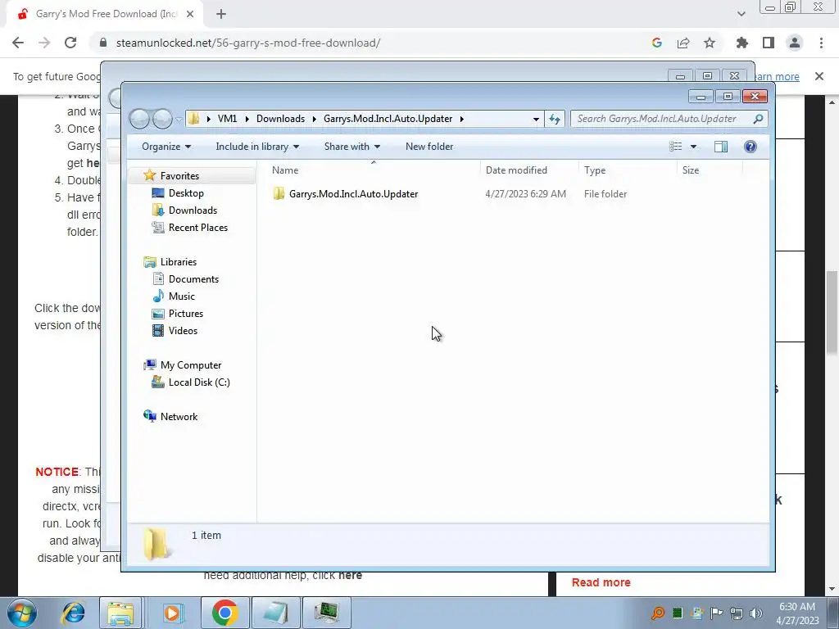Open the media player taskbar icon
The height and width of the screenshot is (629, 839).
pyautogui.click(x=173, y=613)
